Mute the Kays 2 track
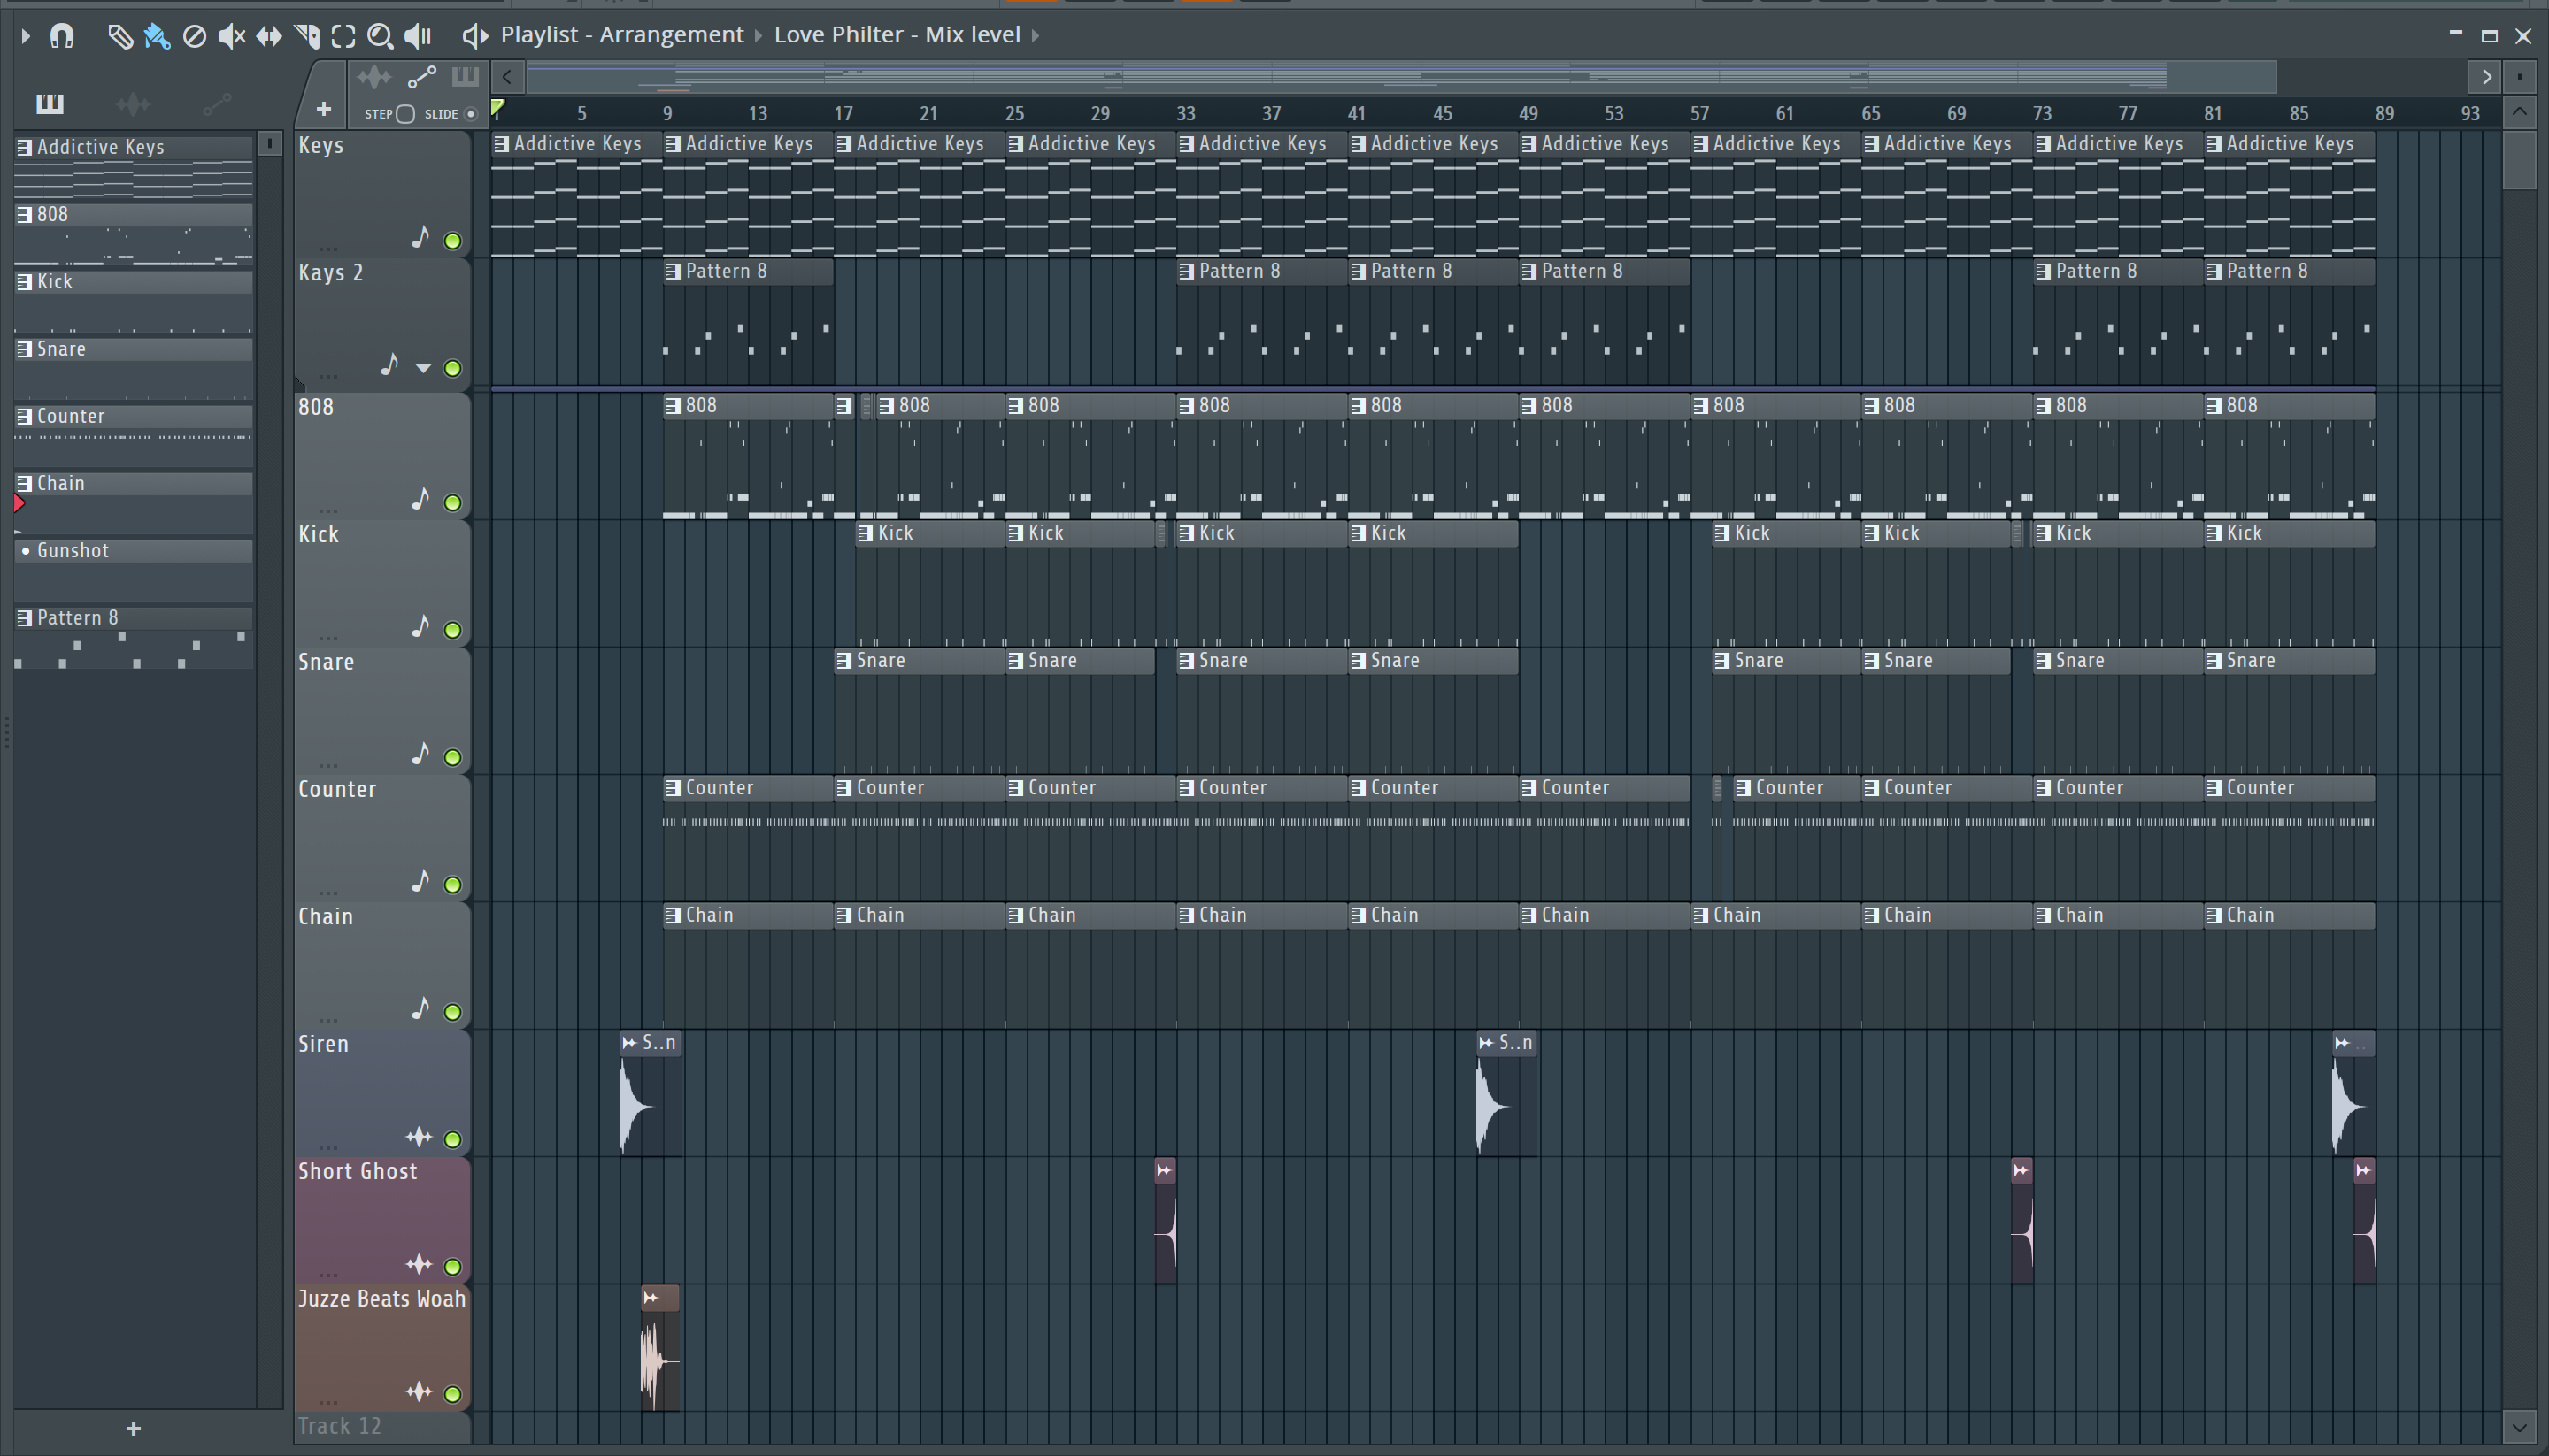The width and height of the screenshot is (2549, 1456). pos(452,369)
